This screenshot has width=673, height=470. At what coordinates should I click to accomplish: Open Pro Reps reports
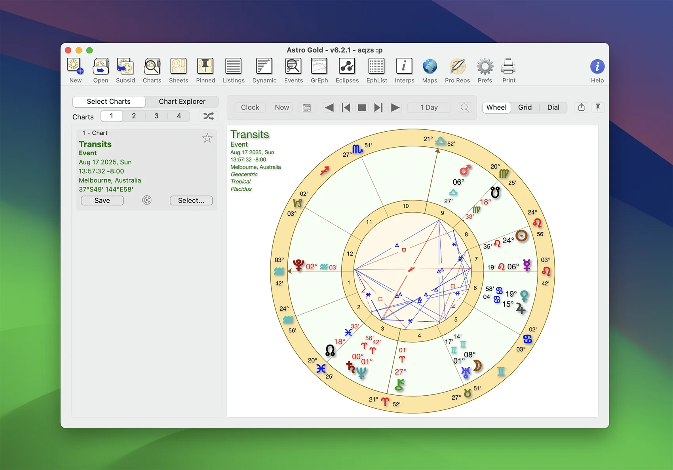(x=457, y=70)
